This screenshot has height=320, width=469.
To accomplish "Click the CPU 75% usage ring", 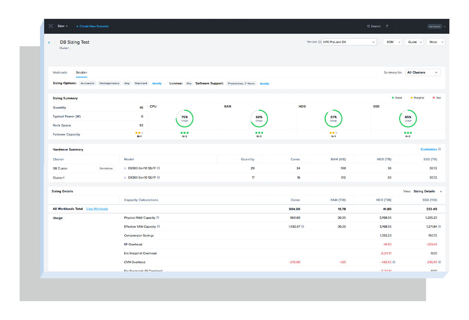I will pos(184,118).
